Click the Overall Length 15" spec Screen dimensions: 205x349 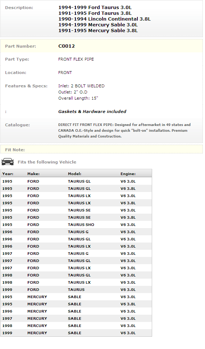[x=78, y=98]
